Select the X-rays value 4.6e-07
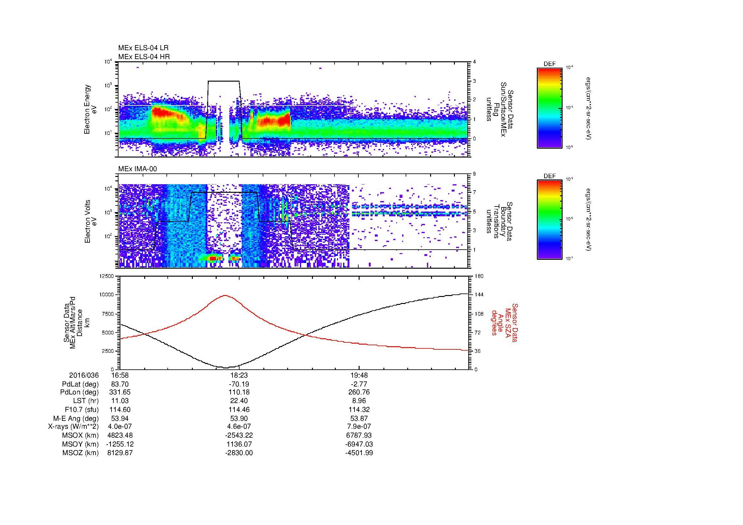The height and width of the screenshot is (525, 743). tap(239, 427)
